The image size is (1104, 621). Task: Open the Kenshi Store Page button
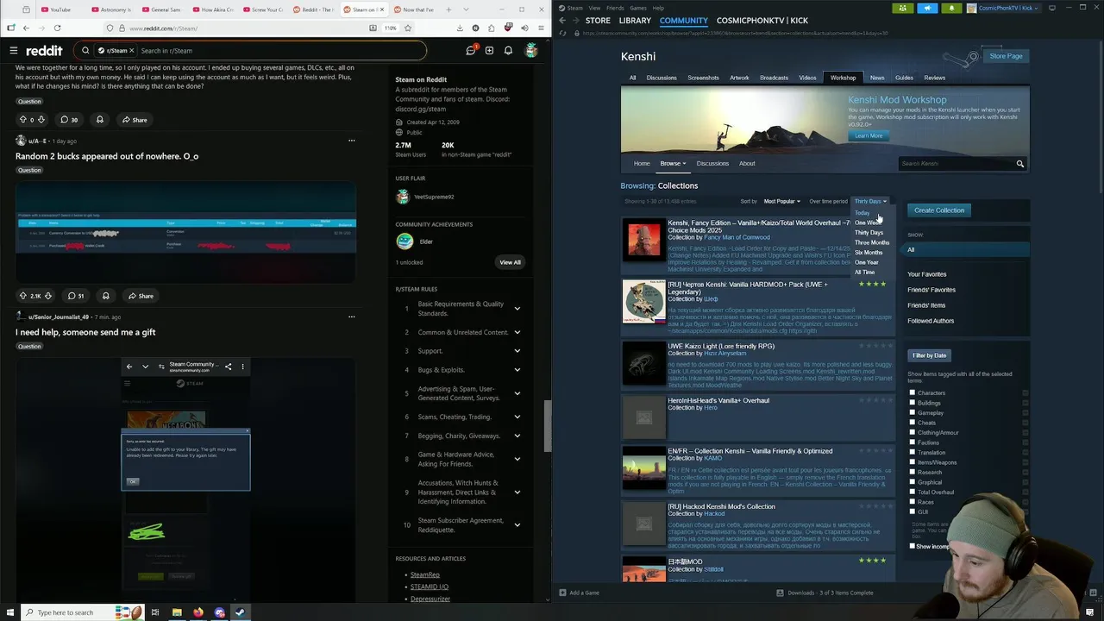pos(1006,56)
